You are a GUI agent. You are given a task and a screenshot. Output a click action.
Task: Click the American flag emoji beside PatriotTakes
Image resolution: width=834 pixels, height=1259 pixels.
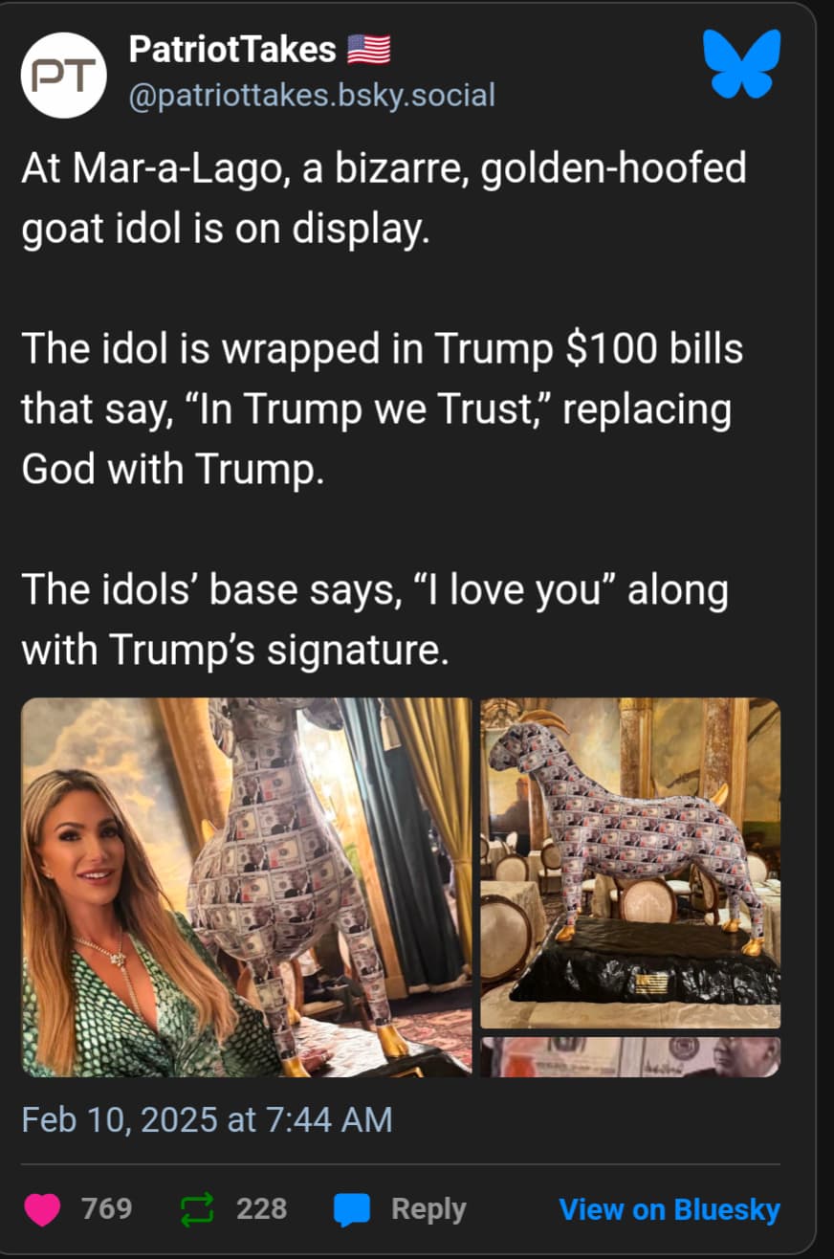point(368,50)
